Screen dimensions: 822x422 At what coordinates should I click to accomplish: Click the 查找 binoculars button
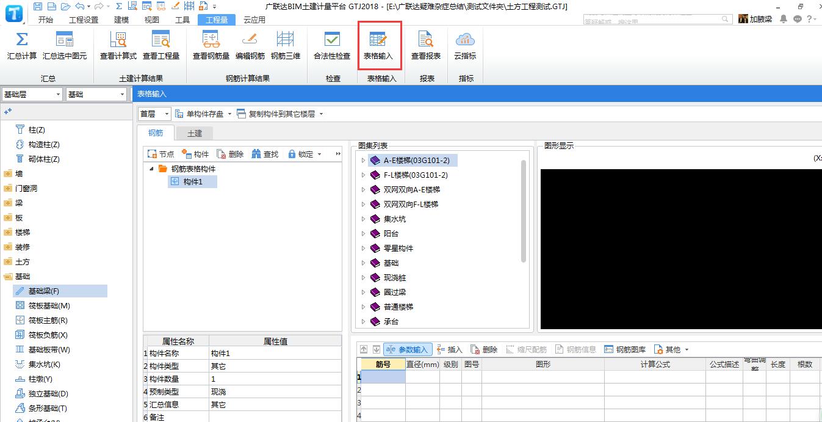[265, 154]
